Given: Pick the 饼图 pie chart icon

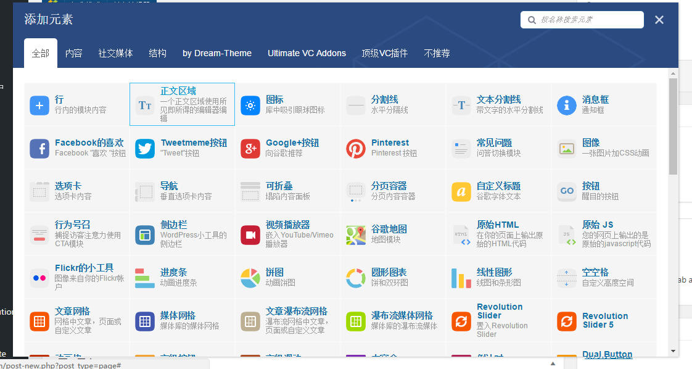Looking at the screenshot, I should click(250, 278).
